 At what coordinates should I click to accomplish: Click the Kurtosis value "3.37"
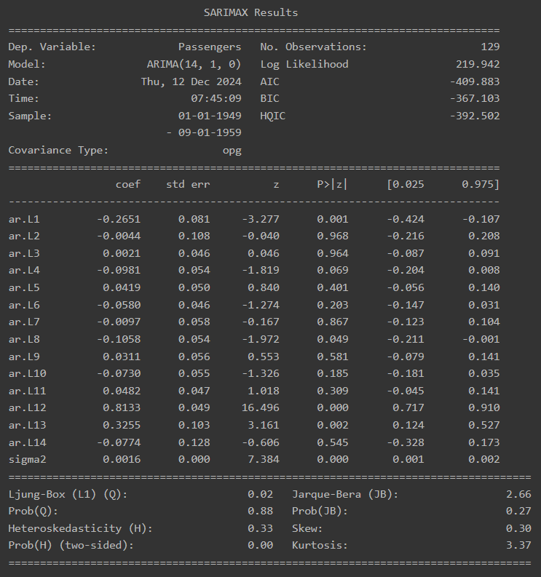(x=518, y=546)
